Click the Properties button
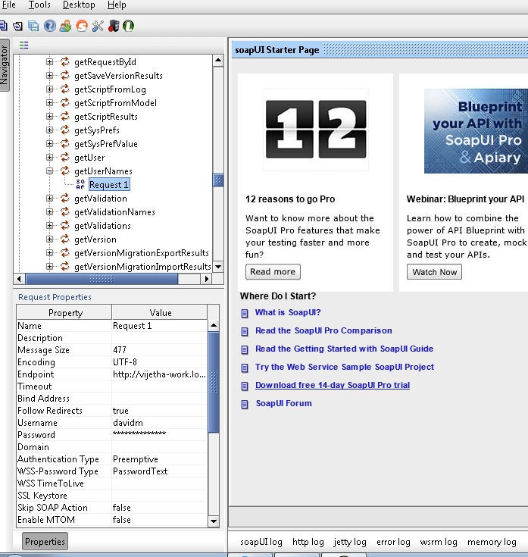This screenshot has width=528, height=557. [x=45, y=541]
